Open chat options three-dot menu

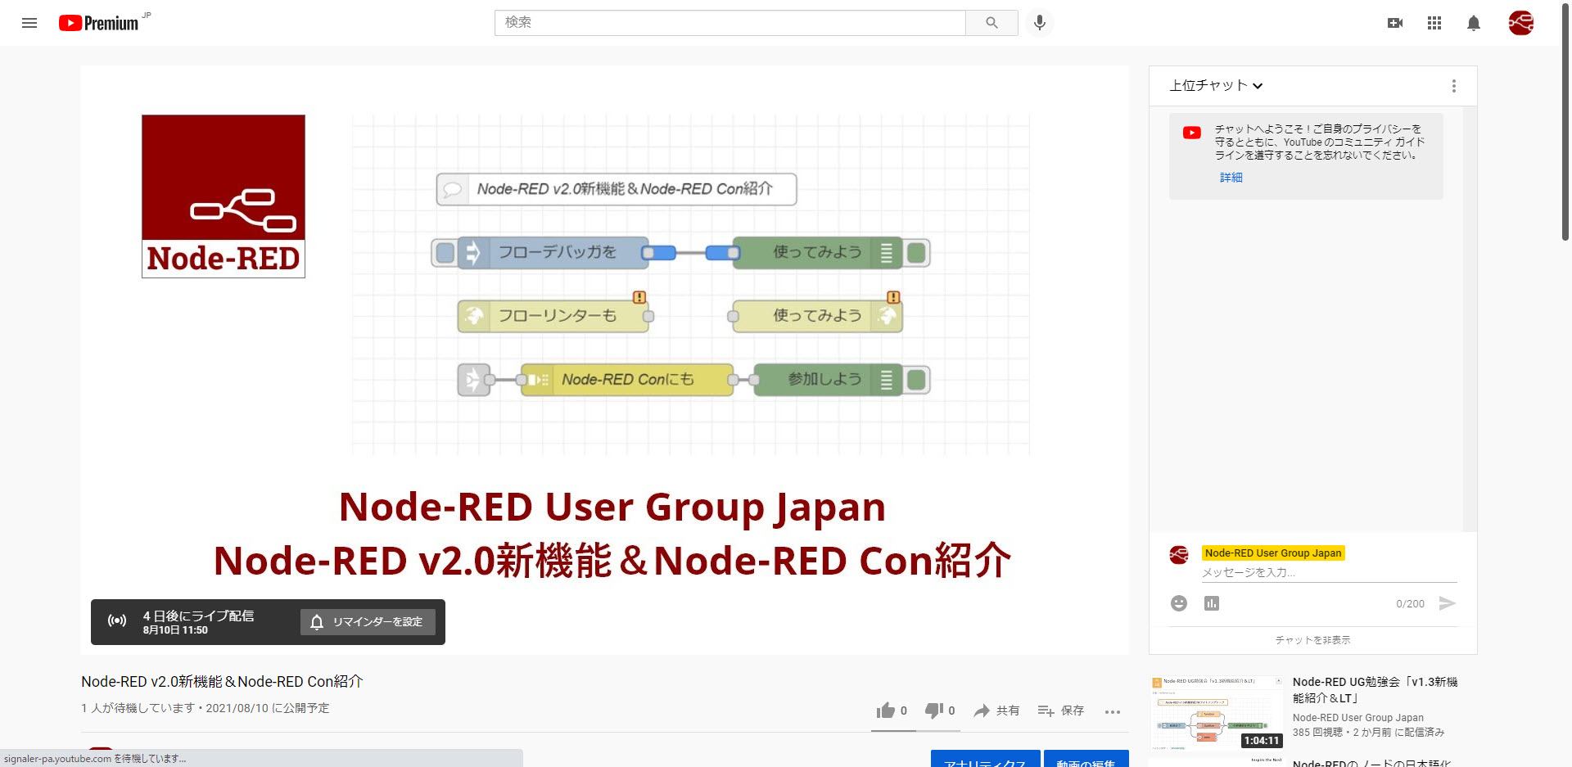point(1454,86)
